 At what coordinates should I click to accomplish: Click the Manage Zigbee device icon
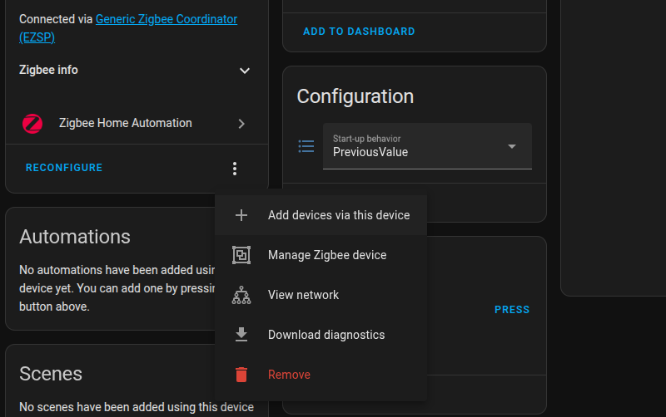tap(241, 255)
